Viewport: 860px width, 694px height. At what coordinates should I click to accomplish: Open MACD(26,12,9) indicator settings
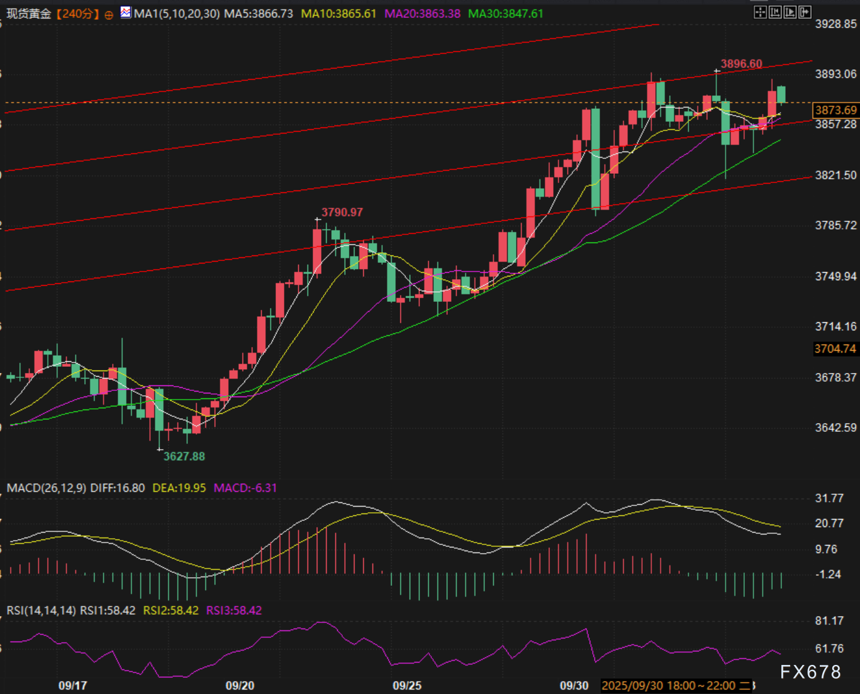[x=46, y=488]
